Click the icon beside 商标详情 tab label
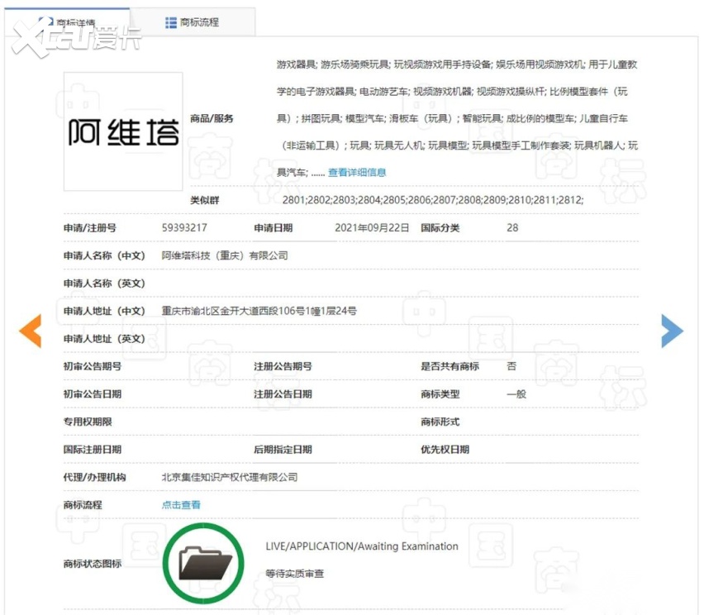Image resolution: width=704 pixels, height=615 pixels. coord(45,22)
